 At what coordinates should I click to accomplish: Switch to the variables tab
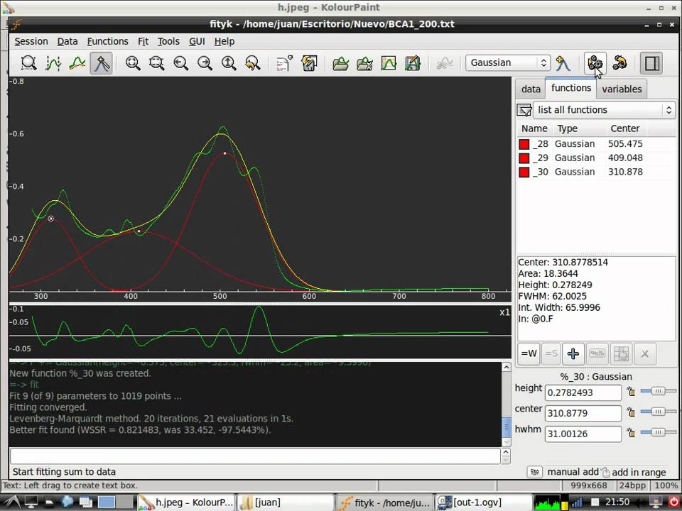pyautogui.click(x=622, y=89)
